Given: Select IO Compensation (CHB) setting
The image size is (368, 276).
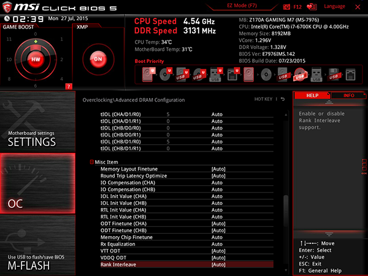Looking at the screenshot, I should (187, 190).
